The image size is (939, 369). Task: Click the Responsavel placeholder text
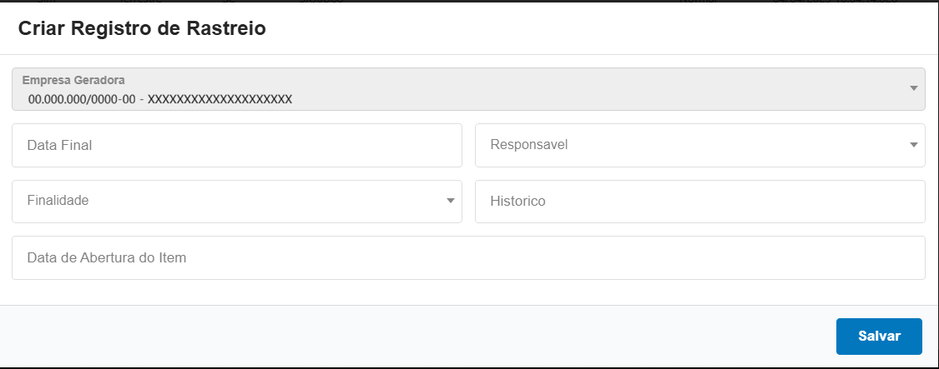pos(529,145)
